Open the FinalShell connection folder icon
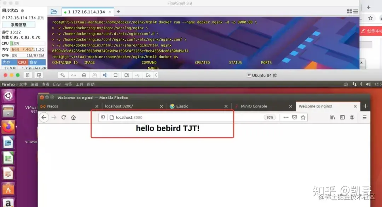 pos(54,12)
